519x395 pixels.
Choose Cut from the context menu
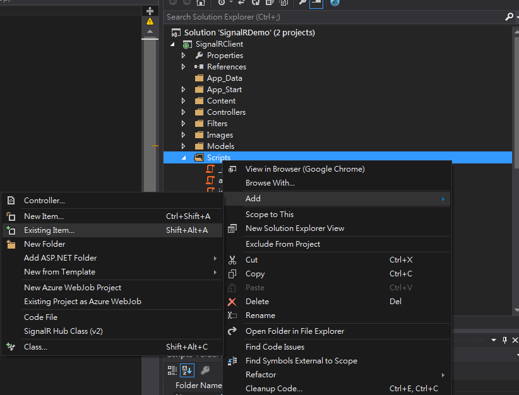(x=337, y=260)
